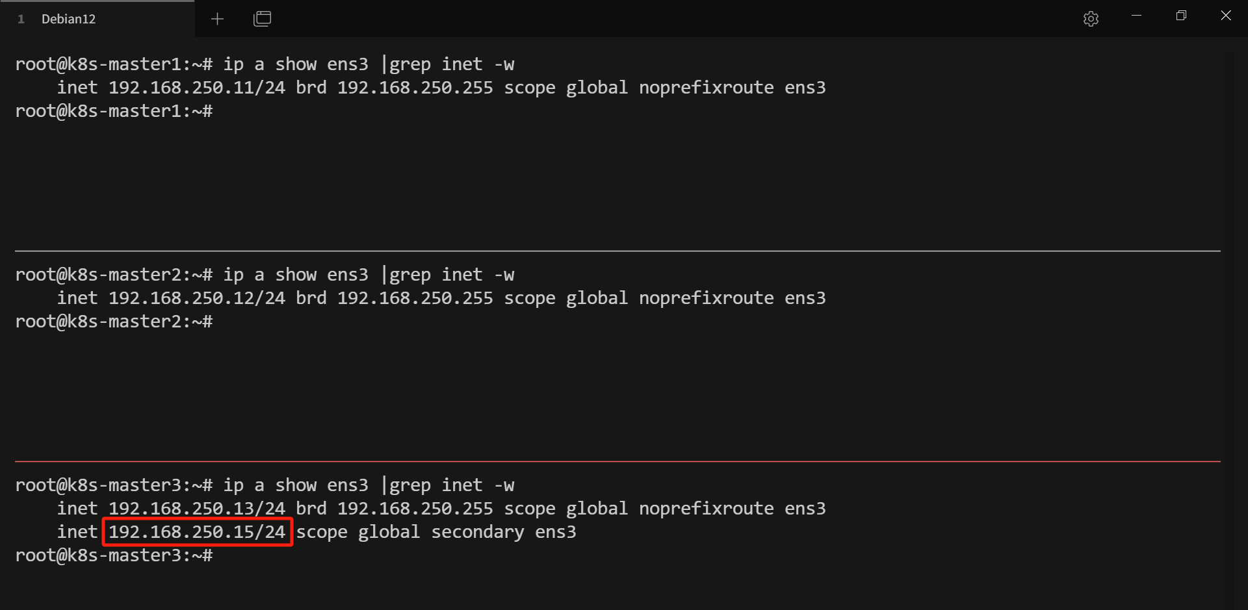The width and height of the screenshot is (1248, 610).
Task: Close the terminal window
Action: [1225, 16]
